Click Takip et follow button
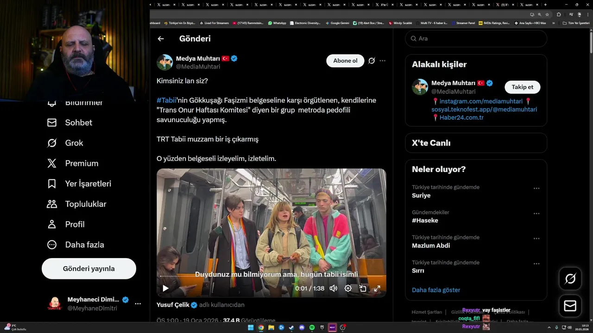Screen dimensions: 593x333 coord(522,87)
